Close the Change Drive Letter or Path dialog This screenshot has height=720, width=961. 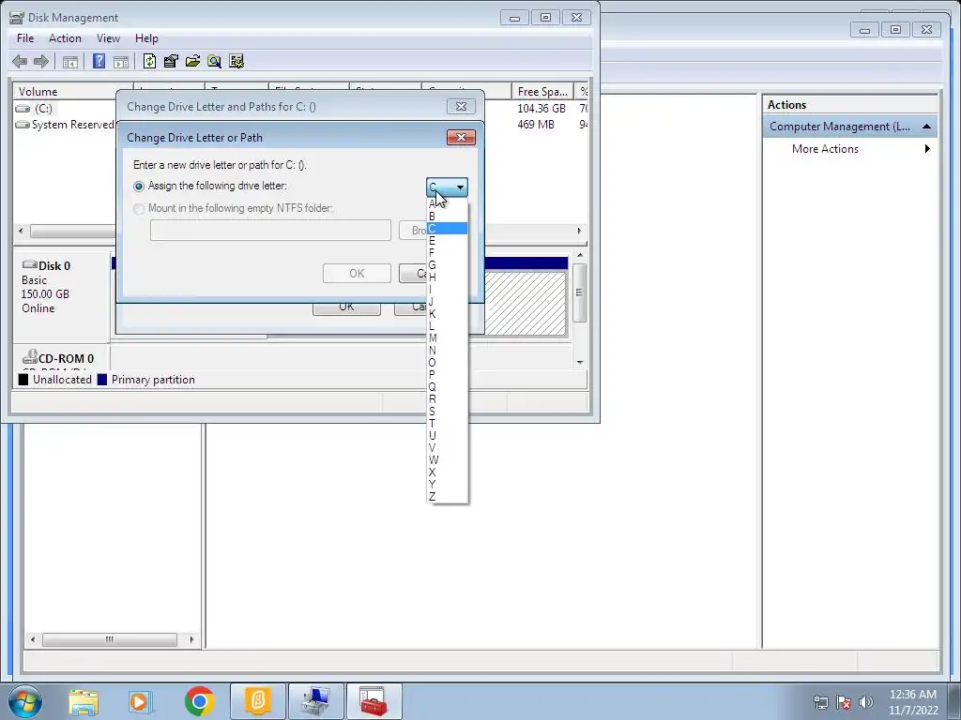pos(461,137)
